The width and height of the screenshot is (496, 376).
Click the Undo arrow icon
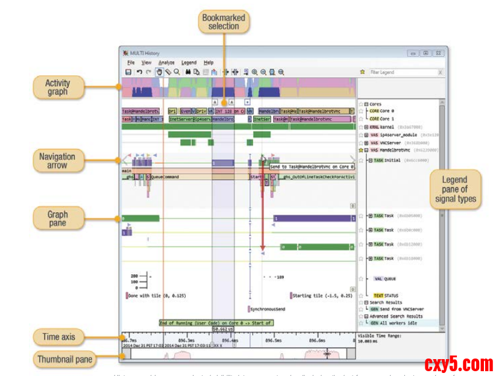(x=139, y=72)
